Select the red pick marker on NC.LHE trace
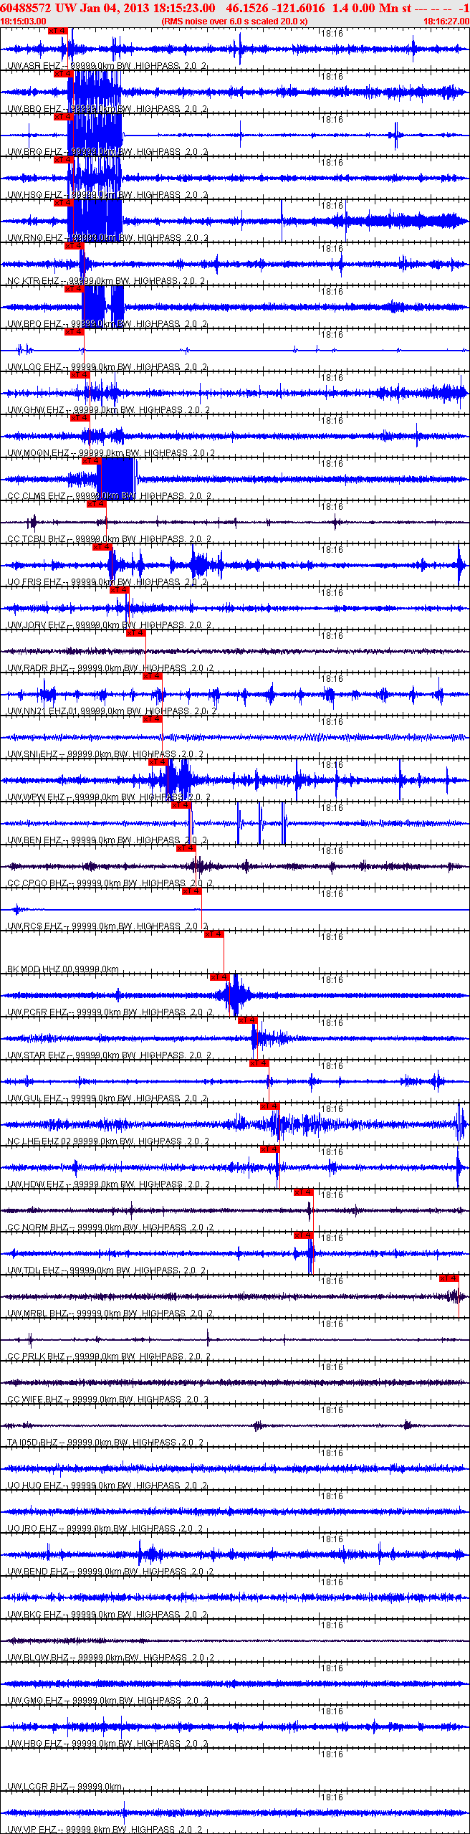 (x=269, y=1106)
